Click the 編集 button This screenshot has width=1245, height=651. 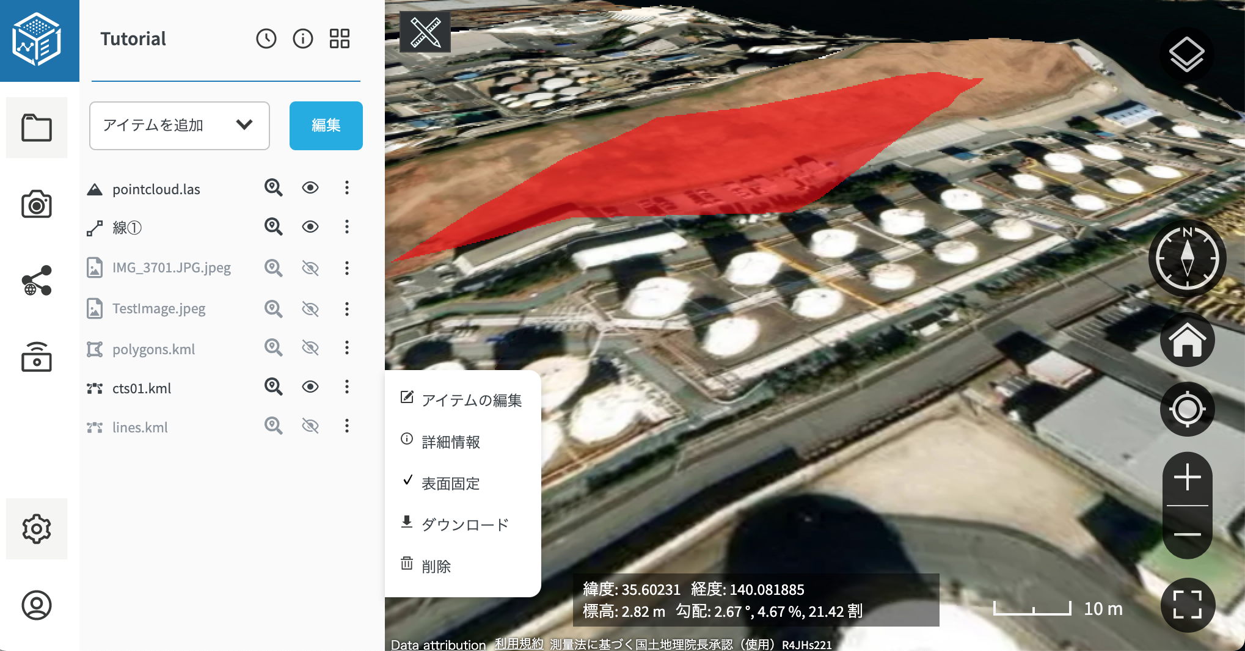[x=326, y=126]
